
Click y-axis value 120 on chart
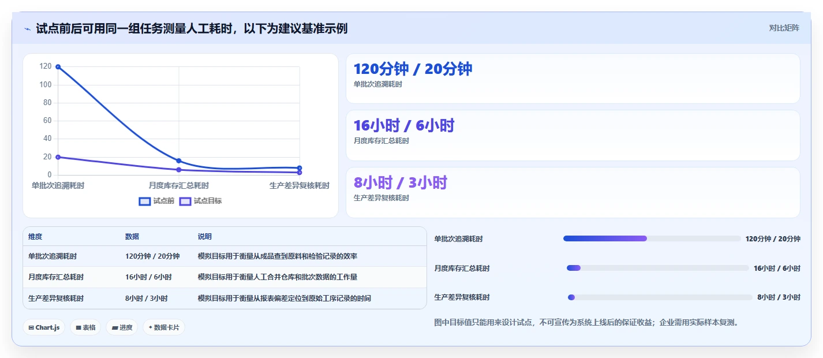pos(46,66)
